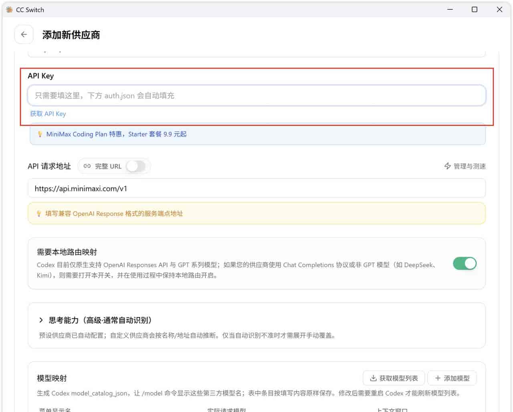The image size is (513, 412).
Task: Click the 添加模型 button
Action: pos(452,378)
